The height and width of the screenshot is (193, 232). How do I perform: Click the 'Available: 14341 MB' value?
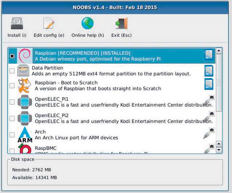click(35, 177)
